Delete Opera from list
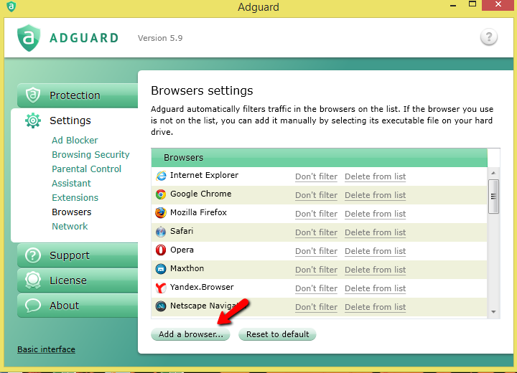Screen dimensions: 517x373 [x=376, y=251]
